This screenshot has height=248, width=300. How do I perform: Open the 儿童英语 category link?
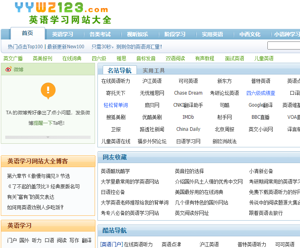tap(264, 58)
